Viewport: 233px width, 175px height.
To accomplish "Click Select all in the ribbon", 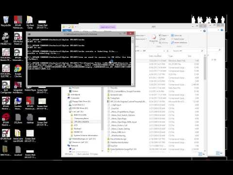I will [x=176, y=35].
